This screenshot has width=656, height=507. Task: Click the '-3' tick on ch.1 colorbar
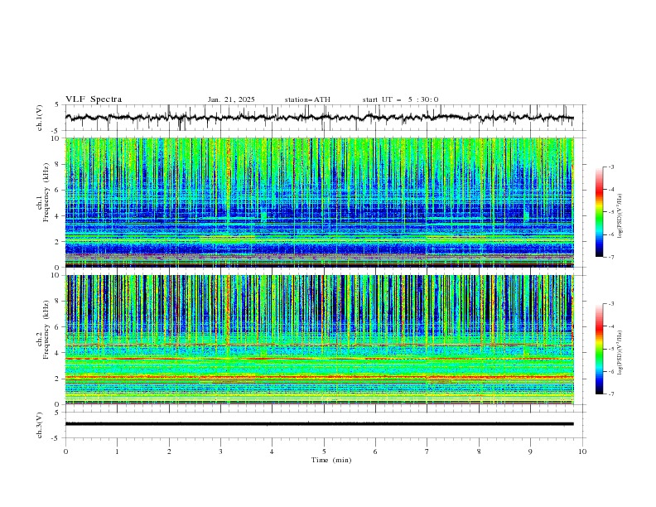point(610,167)
